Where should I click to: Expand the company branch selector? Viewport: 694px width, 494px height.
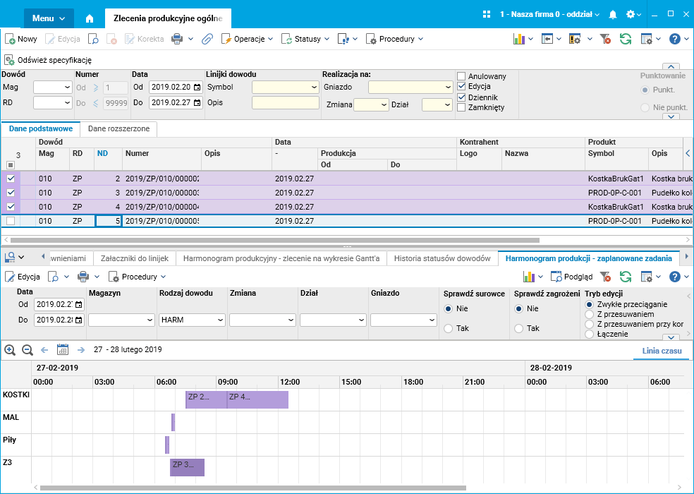(549, 14)
